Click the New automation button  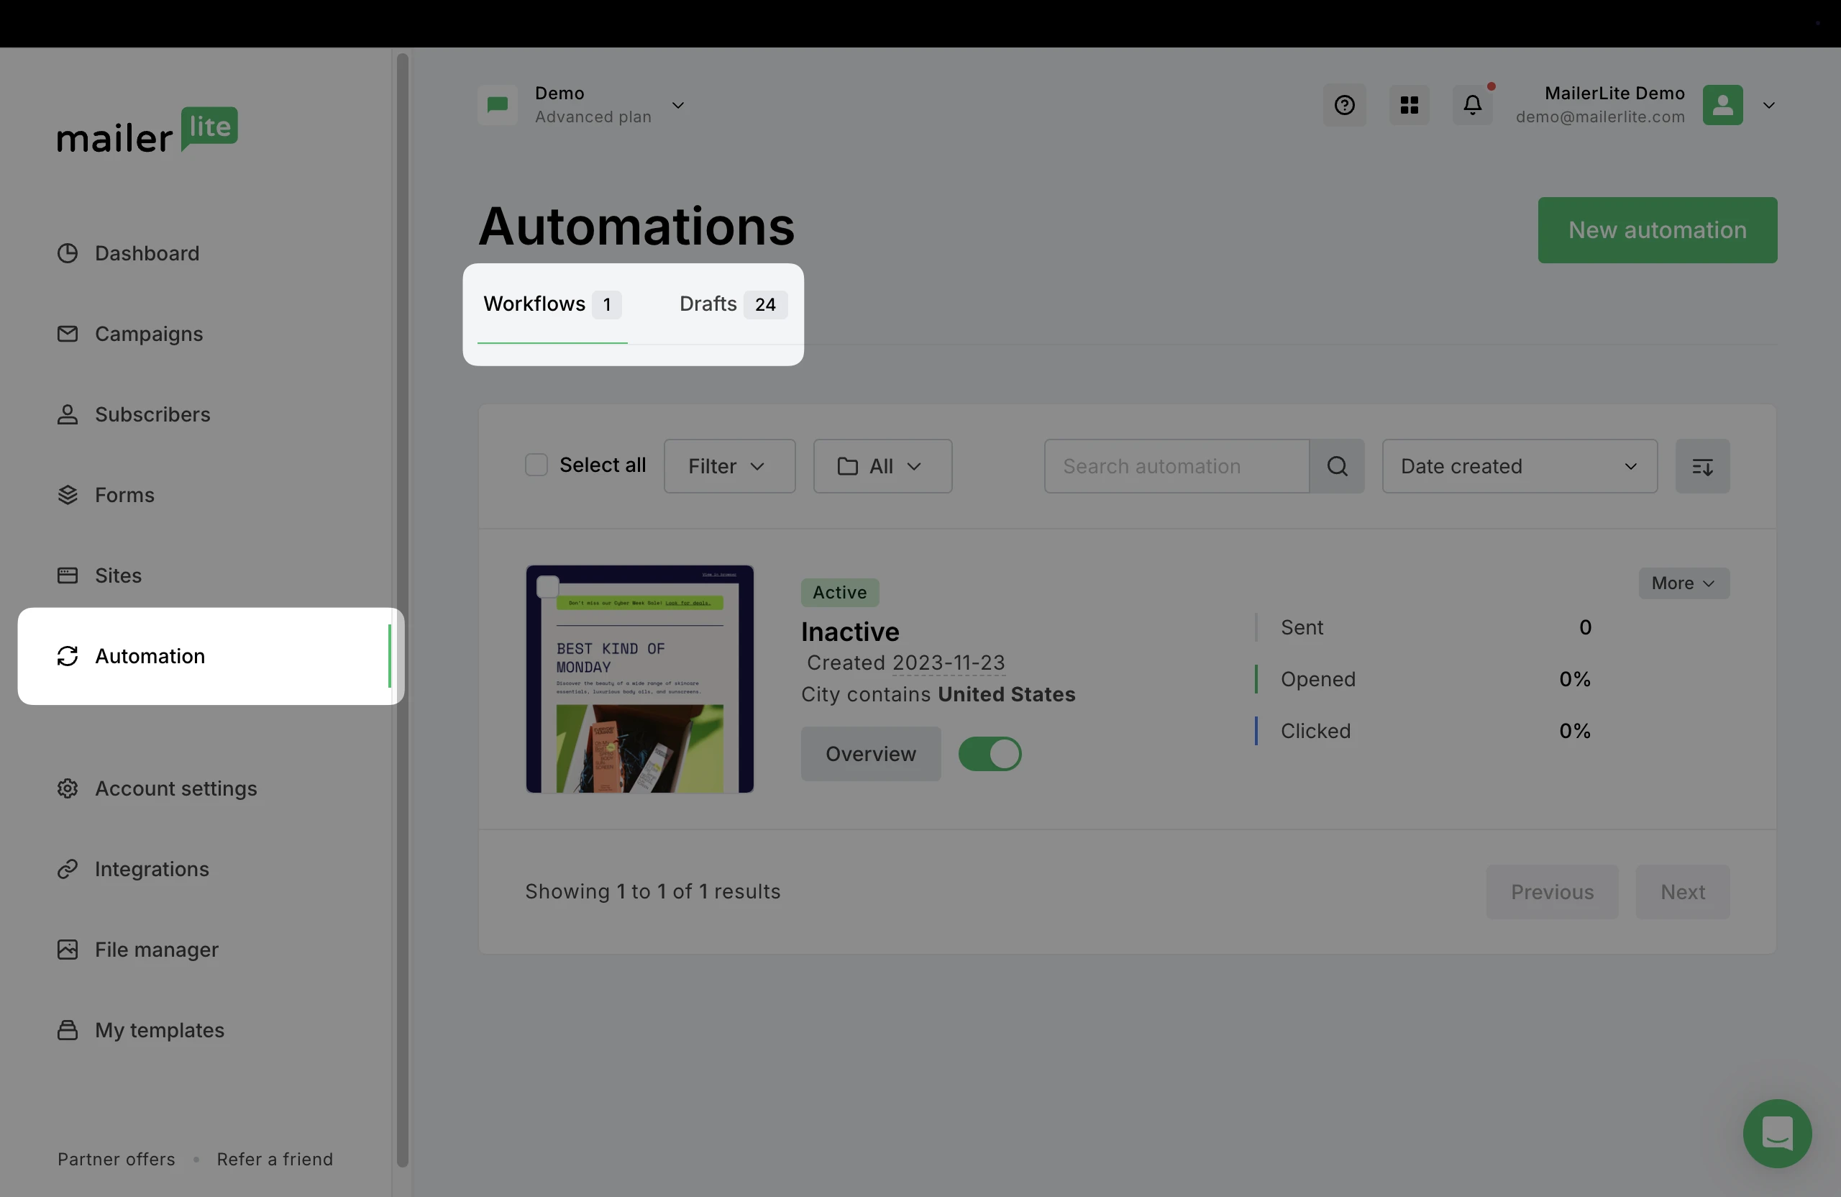[x=1657, y=229]
